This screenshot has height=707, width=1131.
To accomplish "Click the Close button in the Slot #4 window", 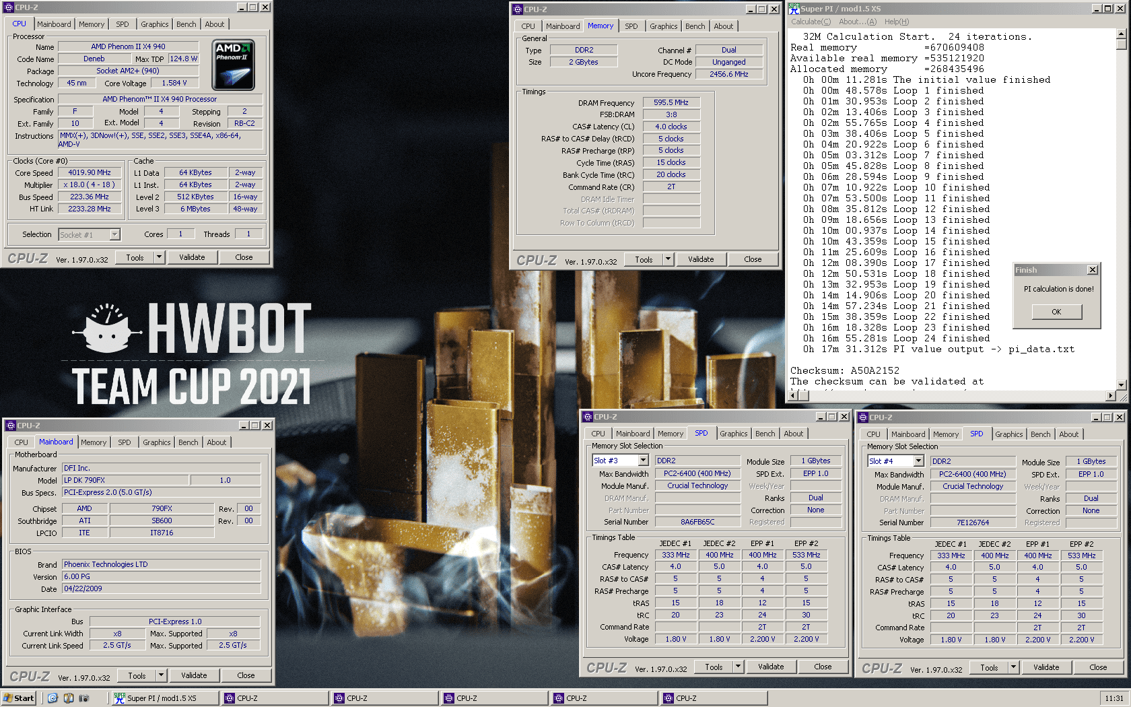I will tap(1098, 667).
